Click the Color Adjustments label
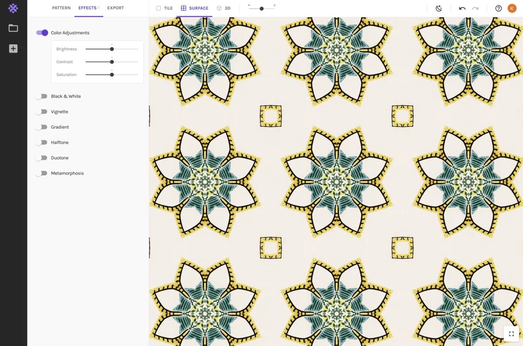 tap(70, 33)
